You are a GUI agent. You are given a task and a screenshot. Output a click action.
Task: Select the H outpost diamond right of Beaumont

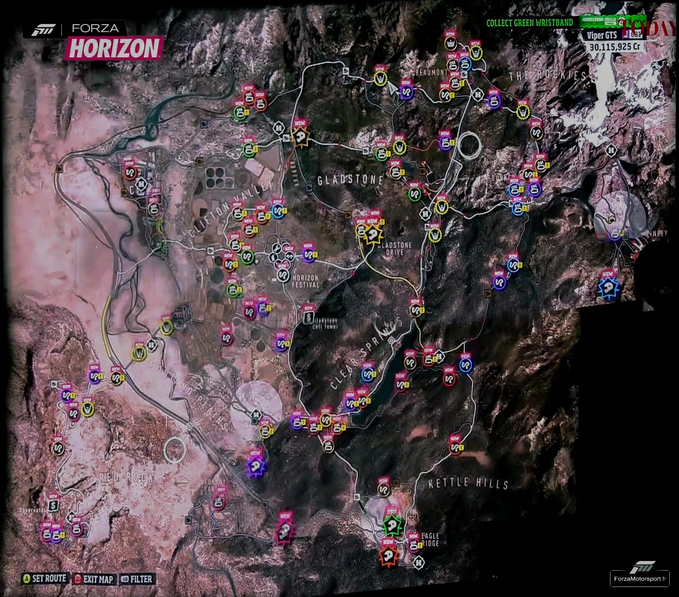click(478, 95)
